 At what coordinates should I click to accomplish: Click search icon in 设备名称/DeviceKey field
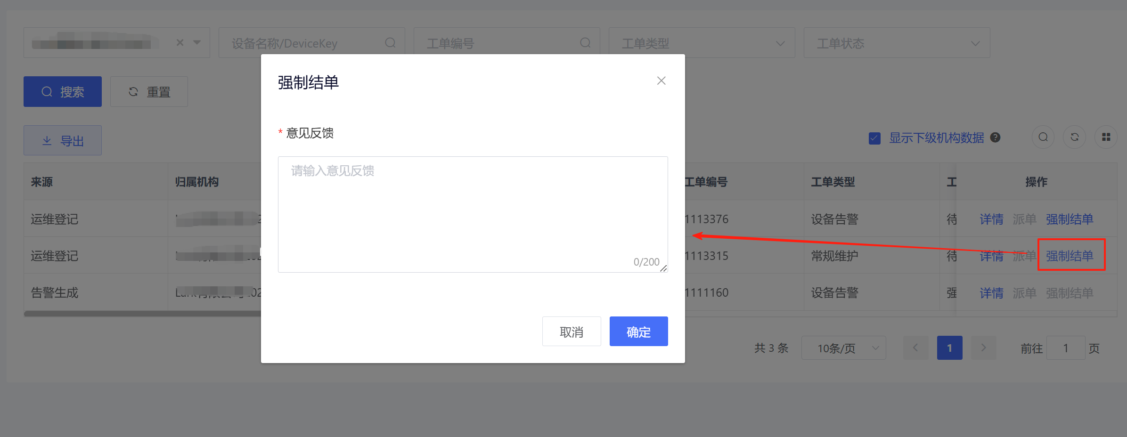390,43
